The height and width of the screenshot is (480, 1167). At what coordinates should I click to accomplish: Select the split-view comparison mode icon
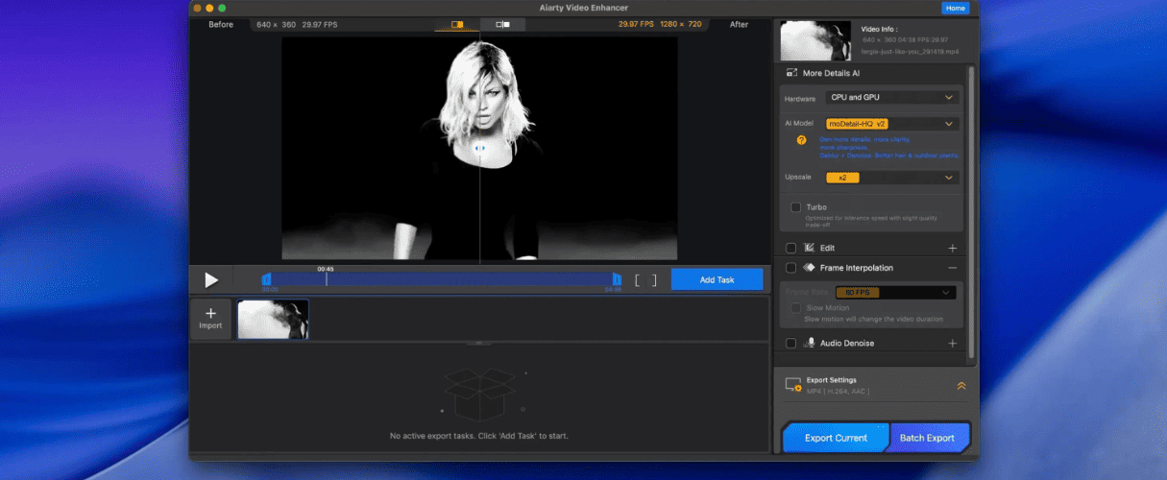(457, 24)
